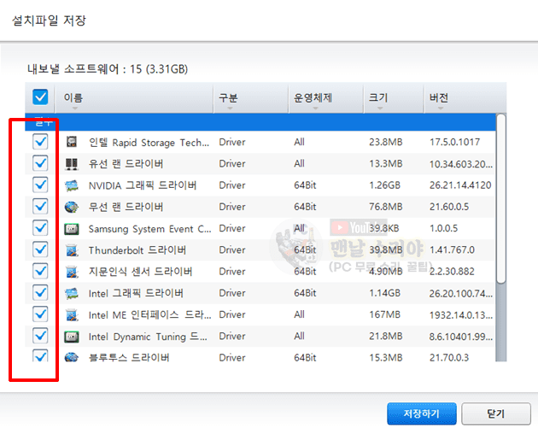Uncheck the Thunderbolt 드라이버 checkbox
Viewport: 538px width, 434px height.
pyautogui.click(x=40, y=249)
